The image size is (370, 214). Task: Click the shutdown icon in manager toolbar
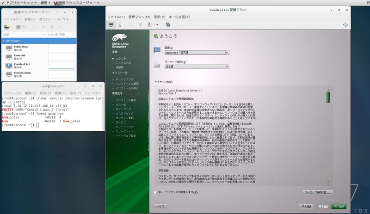(x=52, y=27)
